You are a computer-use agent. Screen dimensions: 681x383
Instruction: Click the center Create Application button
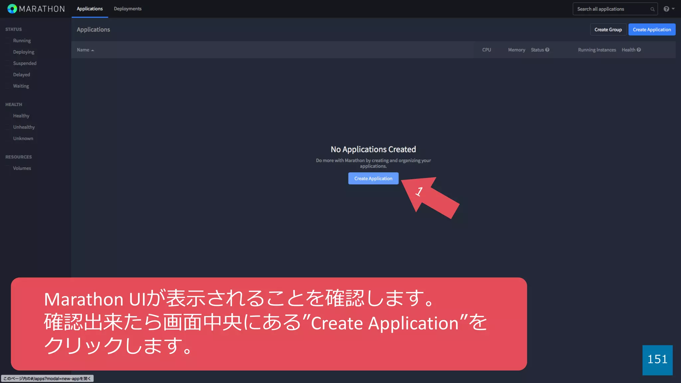pos(373,179)
